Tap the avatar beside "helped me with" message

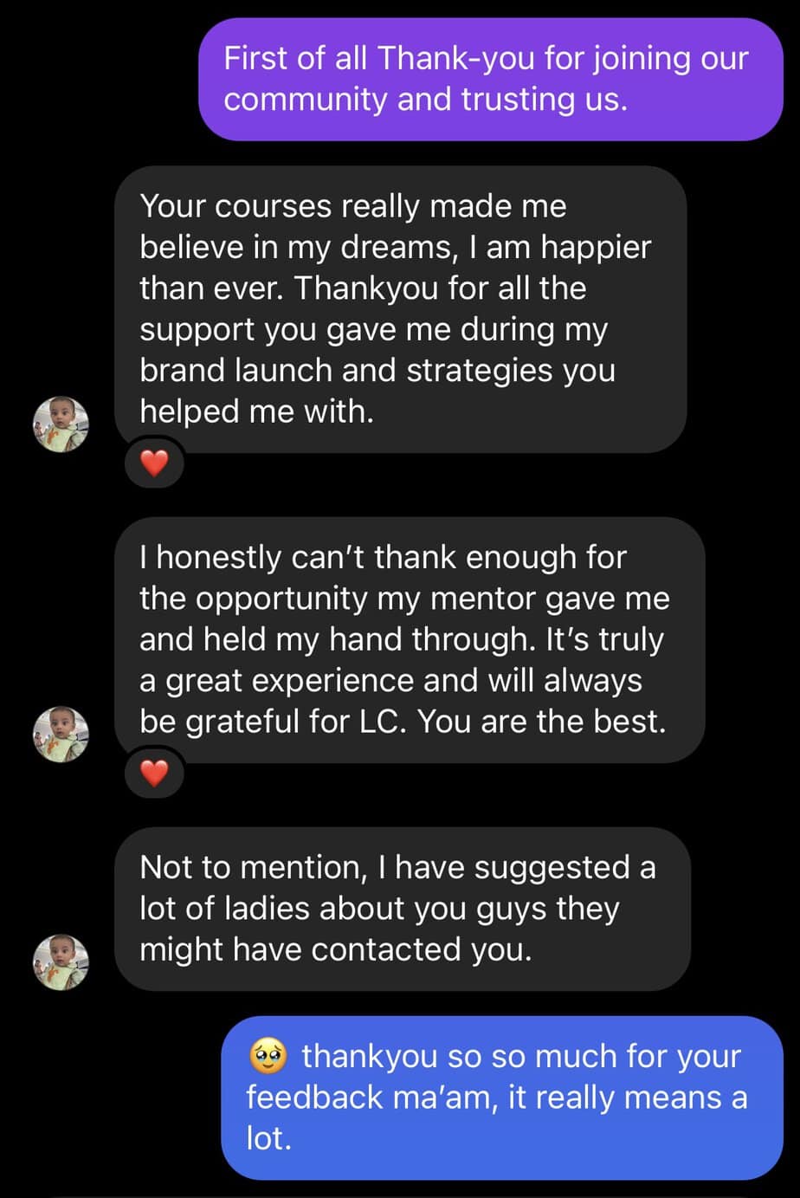tap(61, 424)
